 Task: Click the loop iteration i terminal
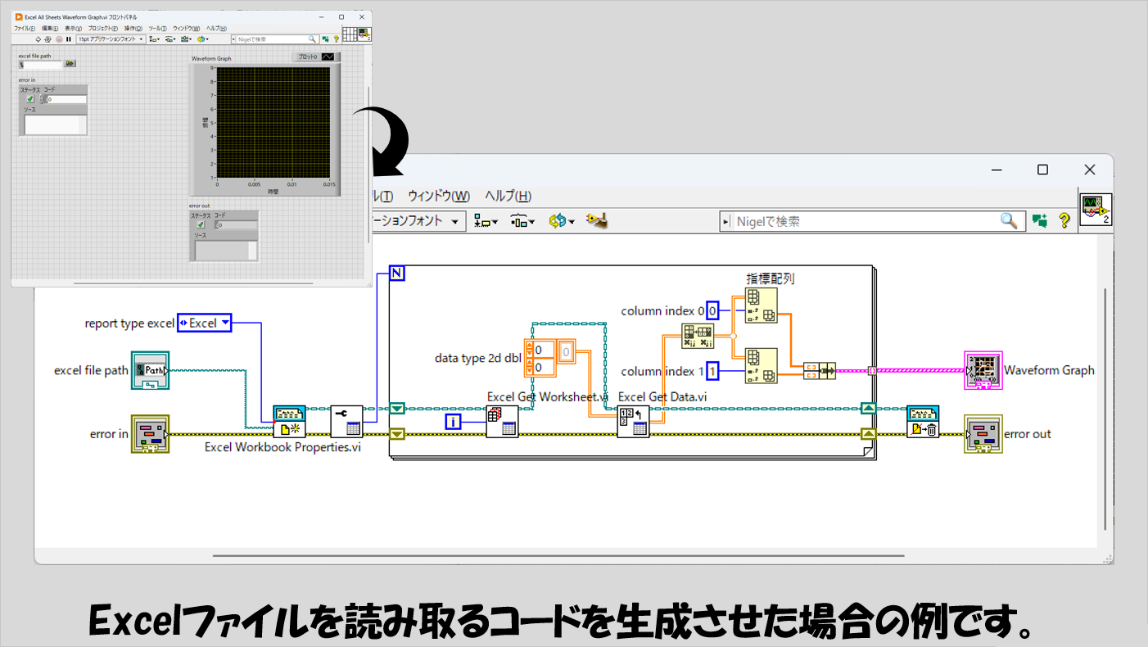[x=454, y=422]
